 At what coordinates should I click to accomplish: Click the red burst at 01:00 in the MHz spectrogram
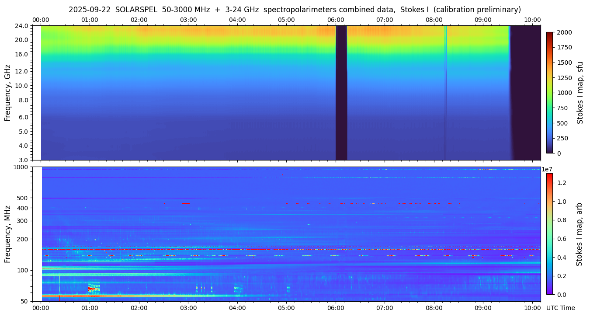[91, 289]
